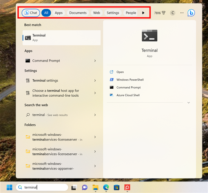Open Teams Chat on the taskbar
Screen dimensions: 208x193
point(85,188)
